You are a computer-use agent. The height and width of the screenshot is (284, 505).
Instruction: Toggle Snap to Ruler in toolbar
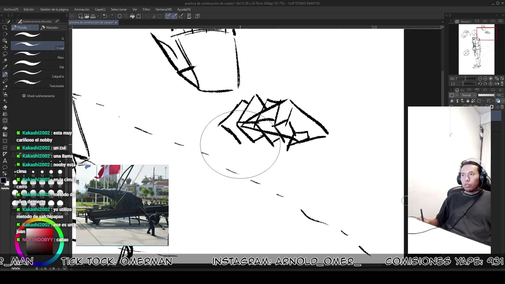168,16
